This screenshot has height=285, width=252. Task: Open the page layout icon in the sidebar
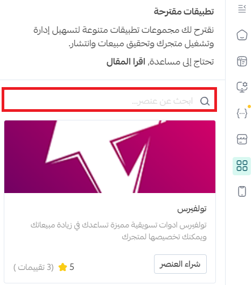242,61
